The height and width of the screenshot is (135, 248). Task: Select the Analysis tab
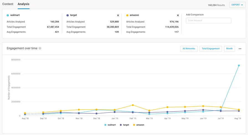(x=24, y=4)
